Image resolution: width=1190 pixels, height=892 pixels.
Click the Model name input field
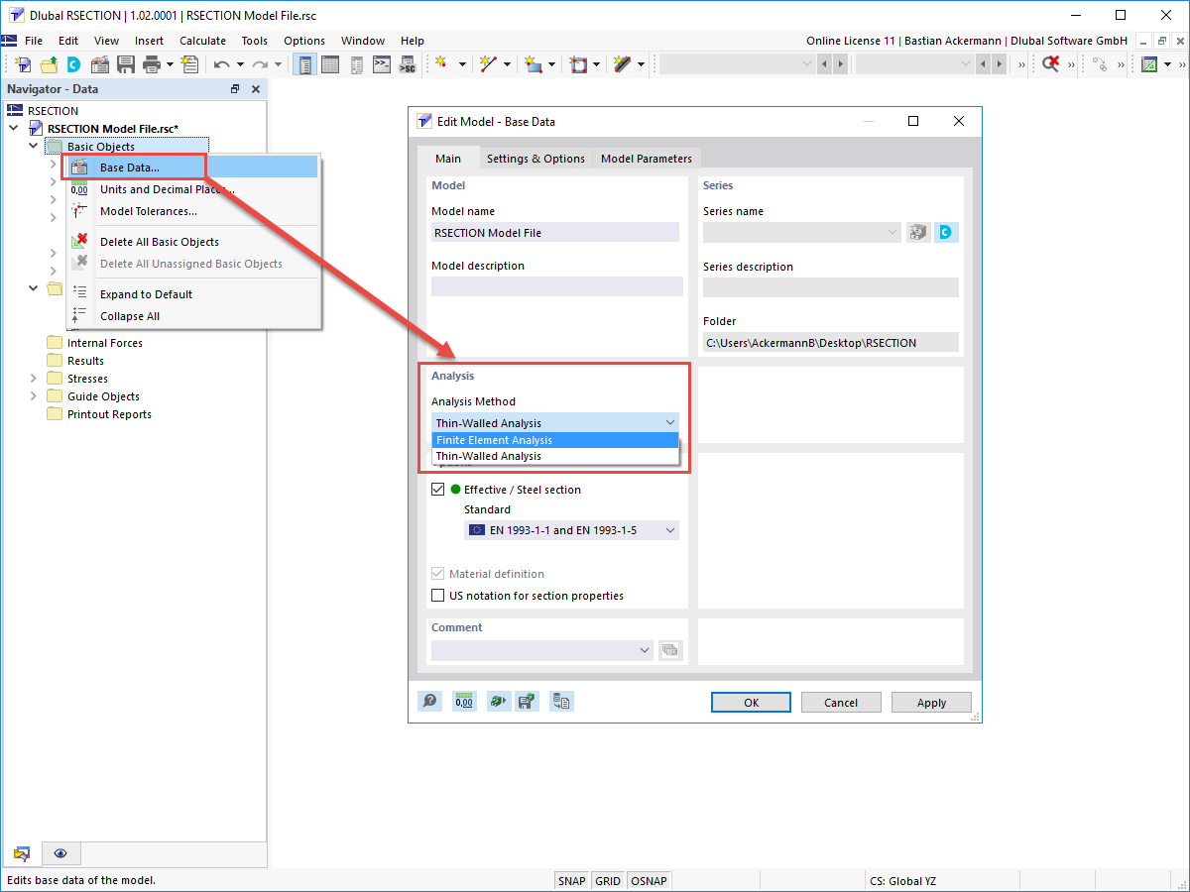coord(555,232)
